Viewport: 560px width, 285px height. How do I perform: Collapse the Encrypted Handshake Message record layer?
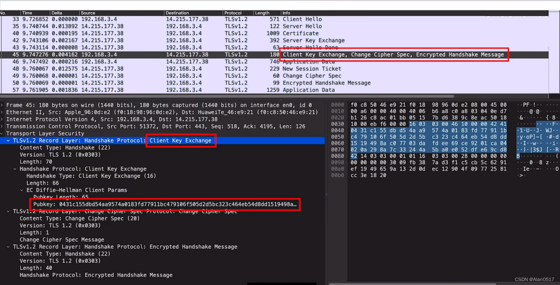pos(8,247)
